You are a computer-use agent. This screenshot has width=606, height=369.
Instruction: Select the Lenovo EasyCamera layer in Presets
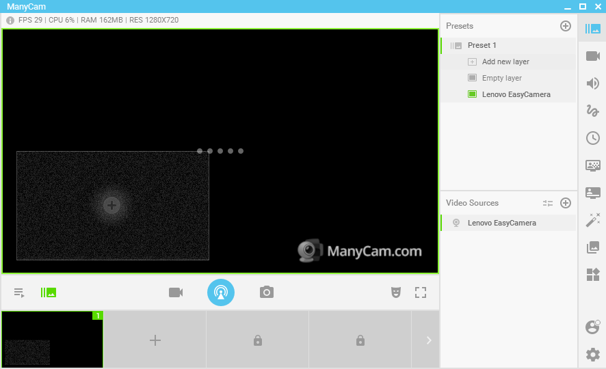[x=508, y=94]
